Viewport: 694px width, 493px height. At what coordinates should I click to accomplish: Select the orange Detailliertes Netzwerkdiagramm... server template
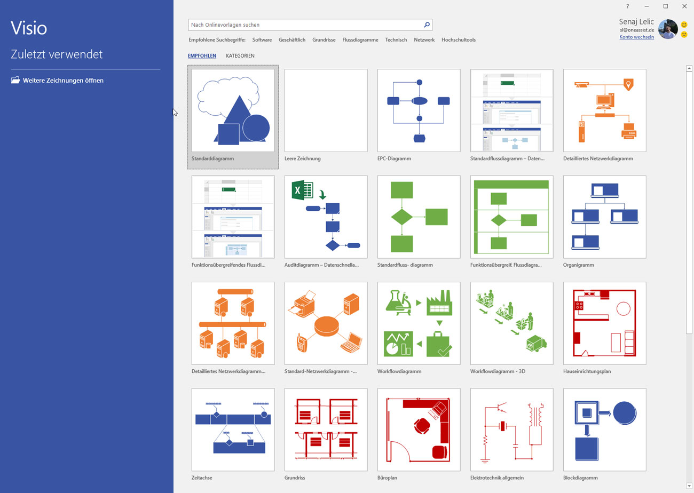(x=233, y=323)
